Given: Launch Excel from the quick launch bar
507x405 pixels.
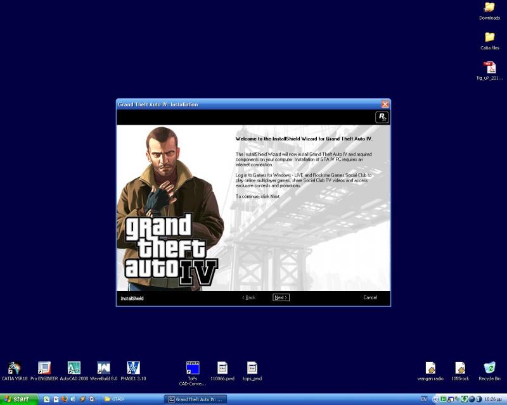Looking at the screenshot, I should coord(46,399).
